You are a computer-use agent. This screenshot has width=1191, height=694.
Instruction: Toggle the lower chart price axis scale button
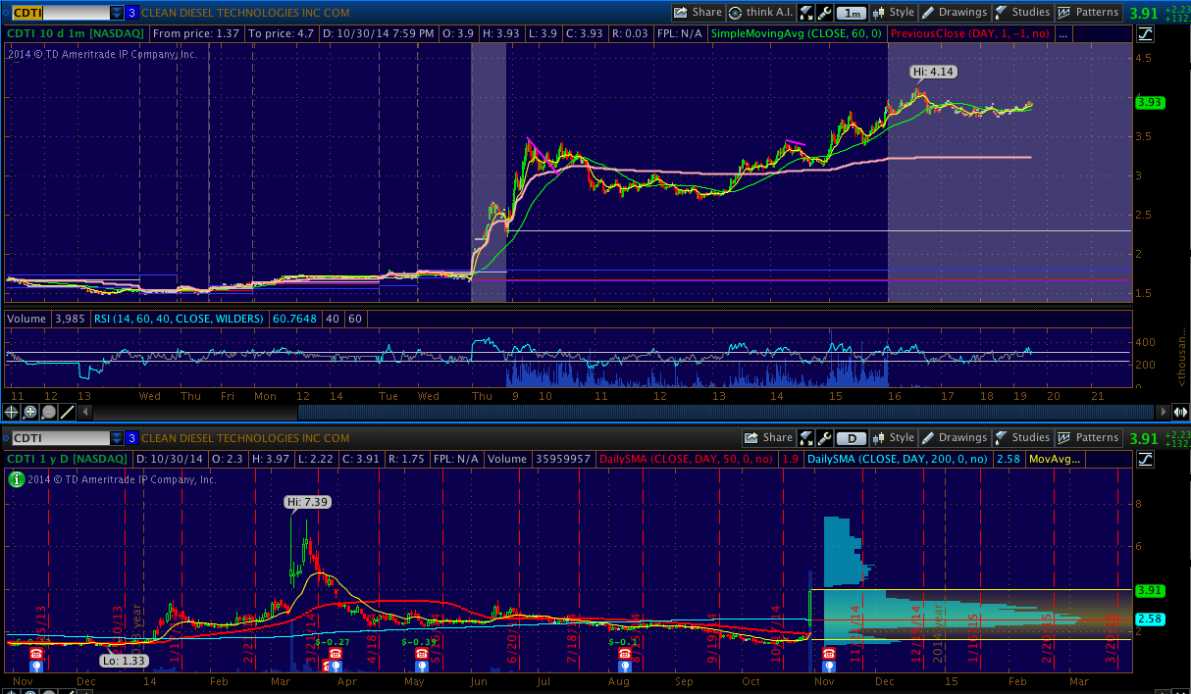click(x=1146, y=458)
